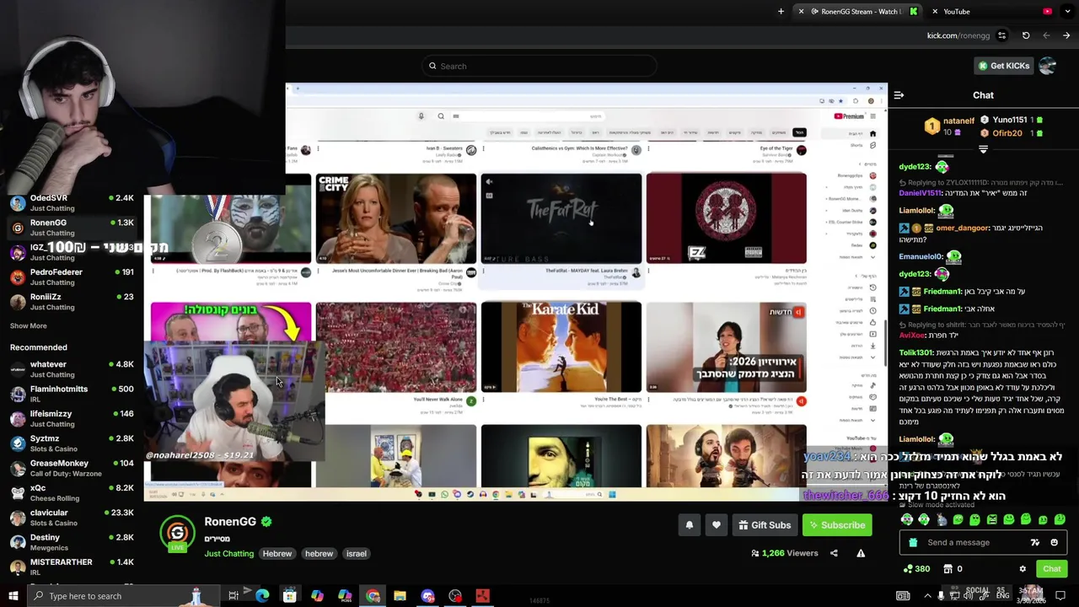Open Destiny recommended channel

pyautogui.click(x=72, y=541)
